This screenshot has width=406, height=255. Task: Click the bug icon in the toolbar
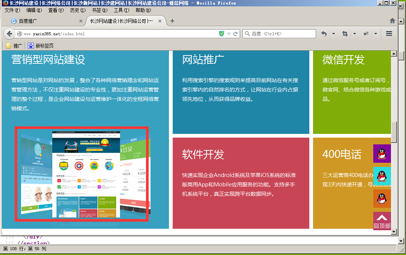tap(366, 34)
